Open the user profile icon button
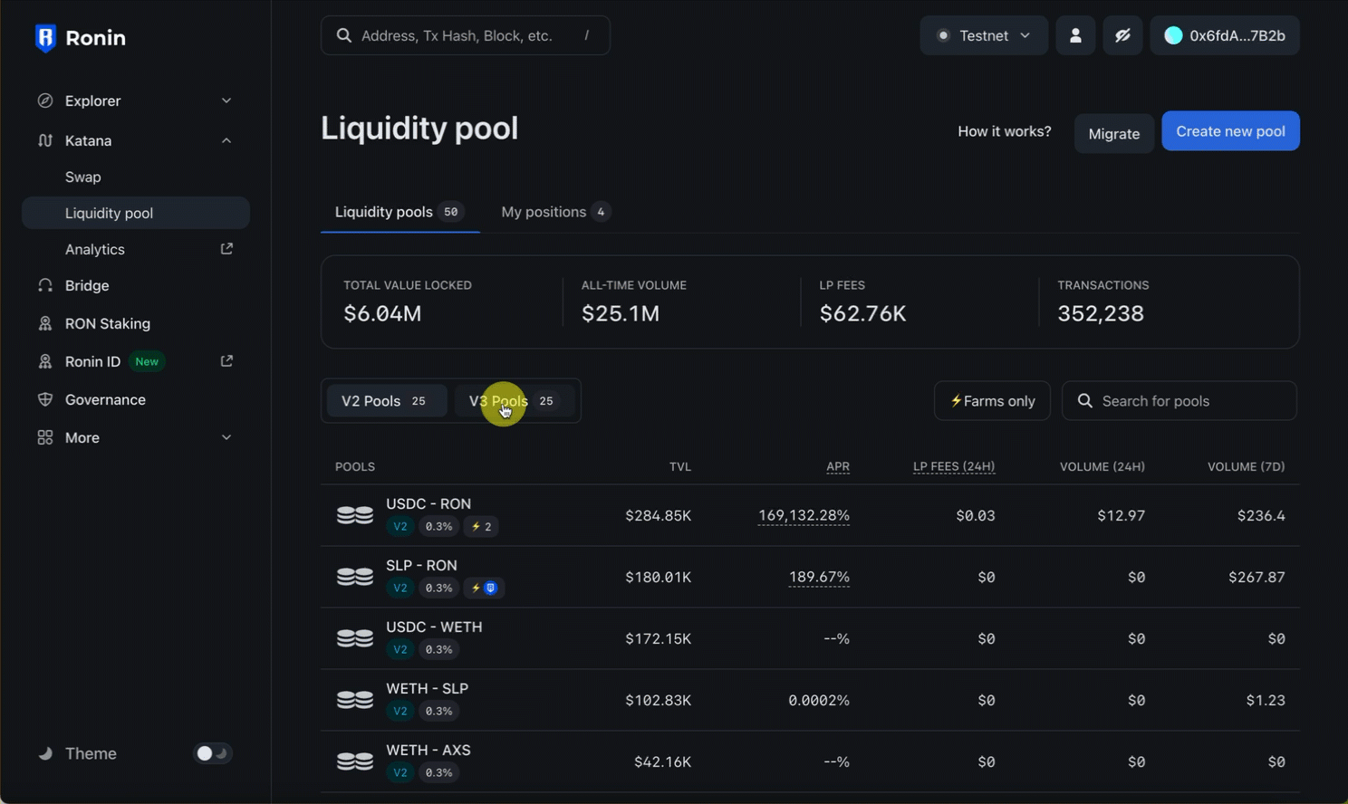This screenshot has width=1348, height=804. point(1075,35)
